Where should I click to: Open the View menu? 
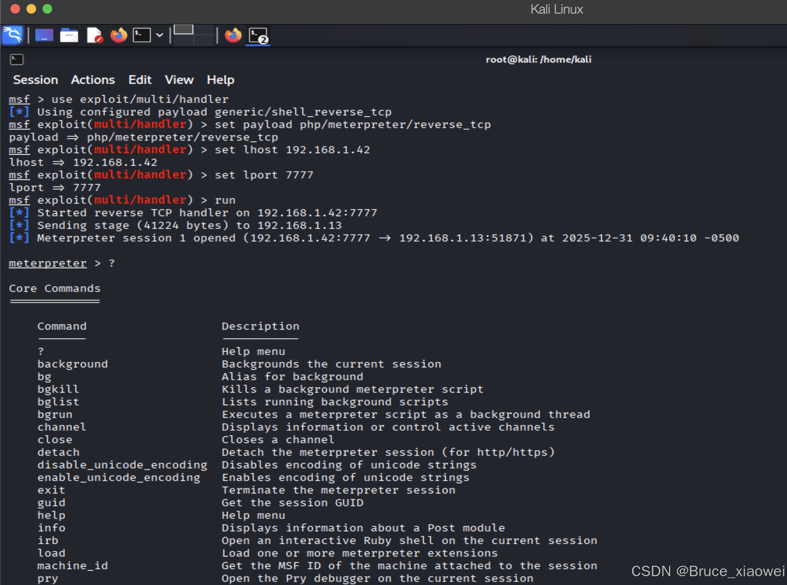tap(179, 80)
